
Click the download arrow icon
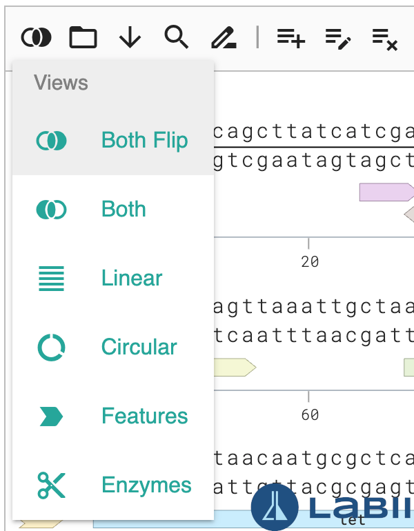(130, 37)
